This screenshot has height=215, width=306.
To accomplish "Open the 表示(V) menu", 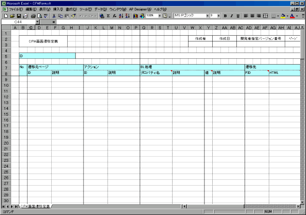I will (44, 9).
